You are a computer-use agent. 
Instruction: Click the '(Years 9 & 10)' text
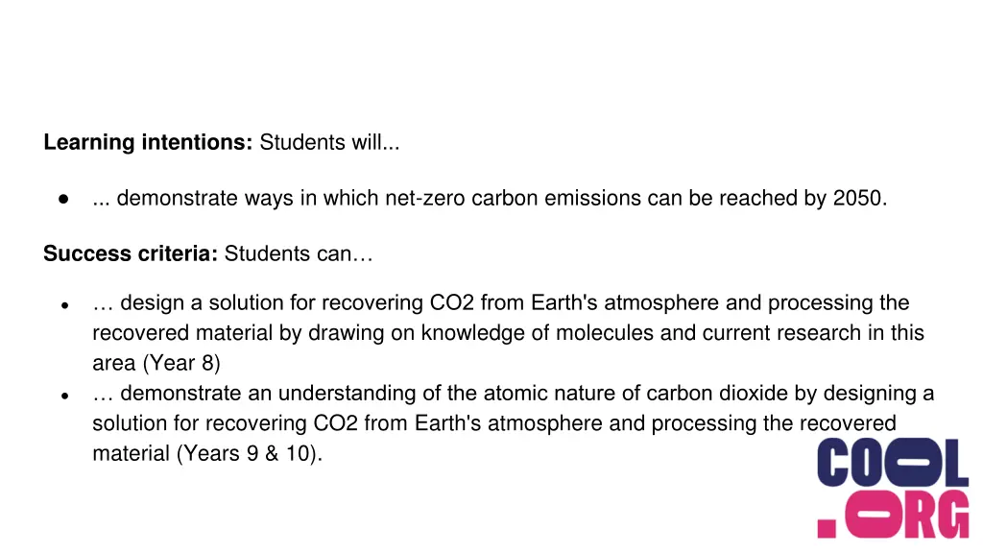pyautogui.click(x=247, y=453)
